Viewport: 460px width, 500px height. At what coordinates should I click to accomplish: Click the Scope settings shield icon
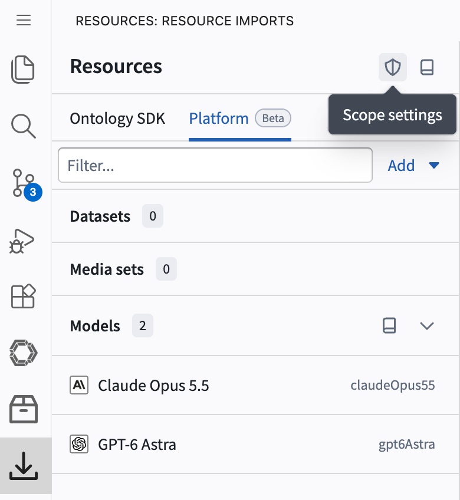click(x=393, y=67)
